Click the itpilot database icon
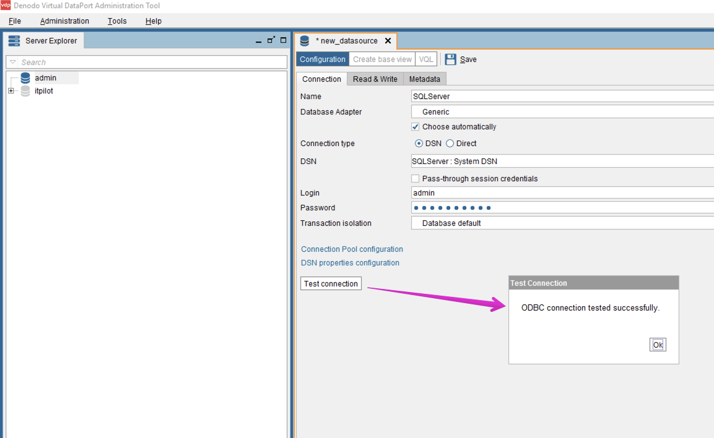The height and width of the screenshot is (438, 714). point(25,91)
